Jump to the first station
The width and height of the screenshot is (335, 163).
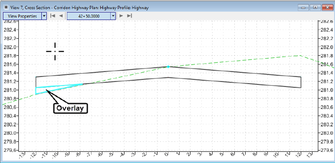click(53, 16)
